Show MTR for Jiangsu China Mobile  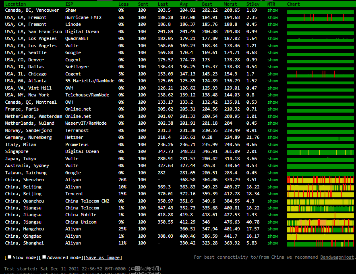273,215
